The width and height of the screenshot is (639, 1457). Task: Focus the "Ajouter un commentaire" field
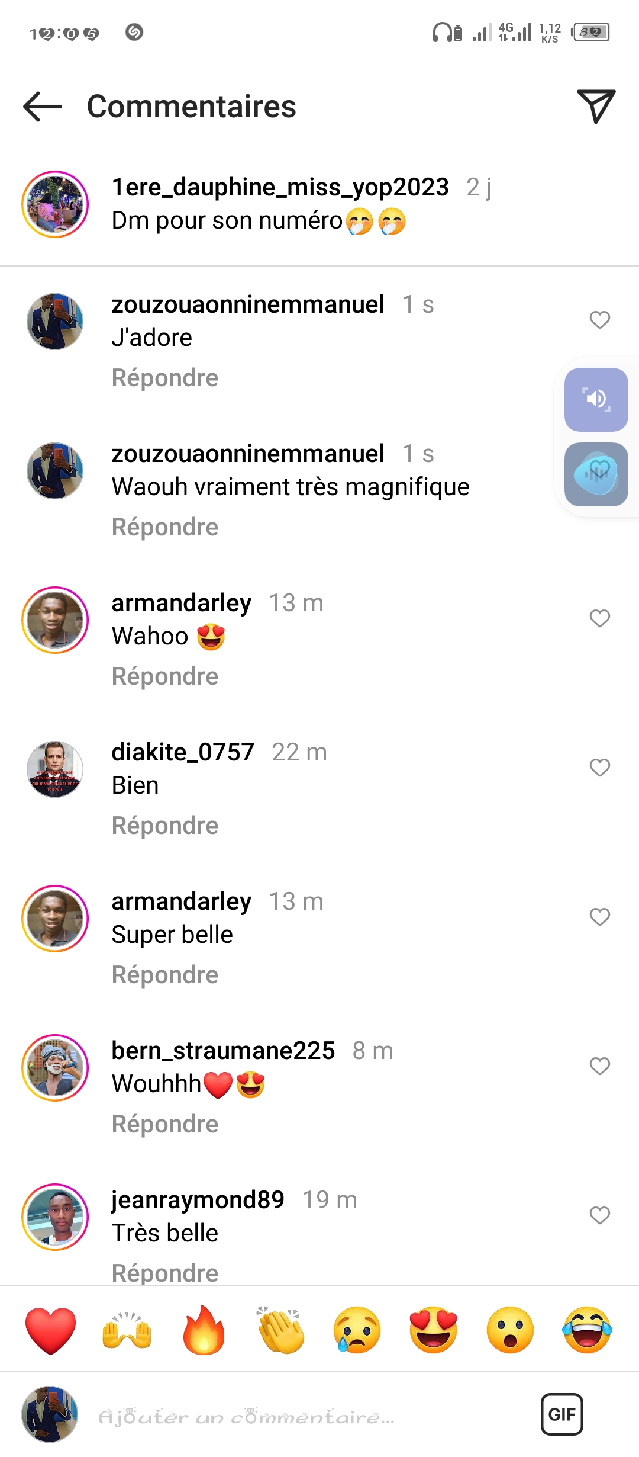coord(308,1417)
